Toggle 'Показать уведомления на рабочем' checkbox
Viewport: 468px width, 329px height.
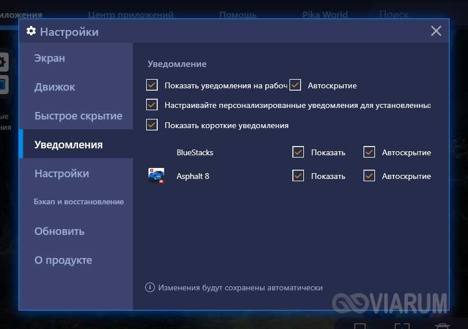point(152,85)
